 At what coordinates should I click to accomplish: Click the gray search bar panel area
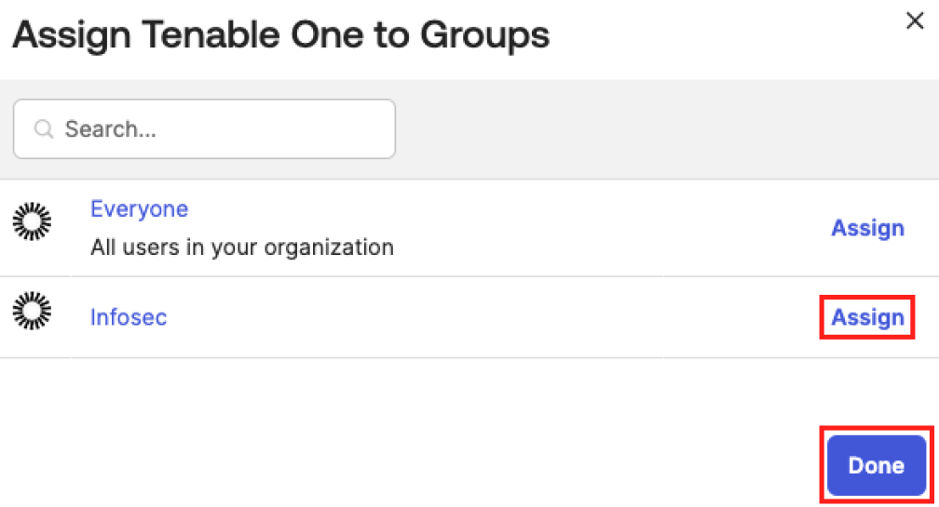point(652,129)
